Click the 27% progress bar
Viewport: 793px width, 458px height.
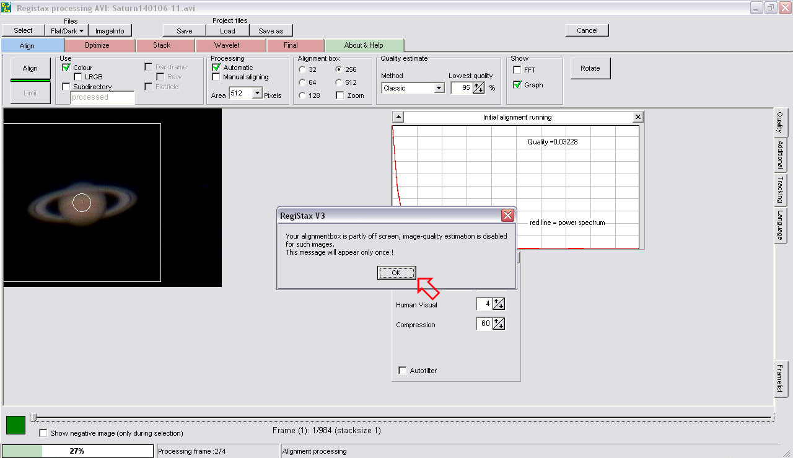click(77, 451)
